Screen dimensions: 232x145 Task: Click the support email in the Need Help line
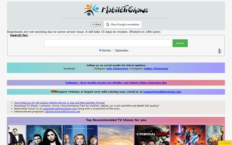click(59, 109)
